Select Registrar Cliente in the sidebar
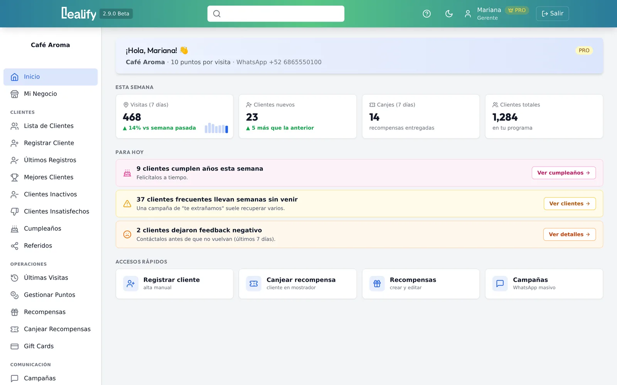 (x=51, y=143)
